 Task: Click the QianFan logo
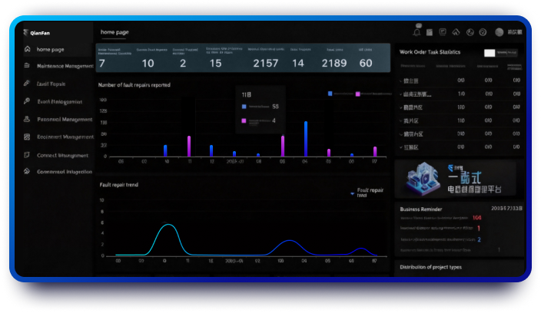(37, 32)
